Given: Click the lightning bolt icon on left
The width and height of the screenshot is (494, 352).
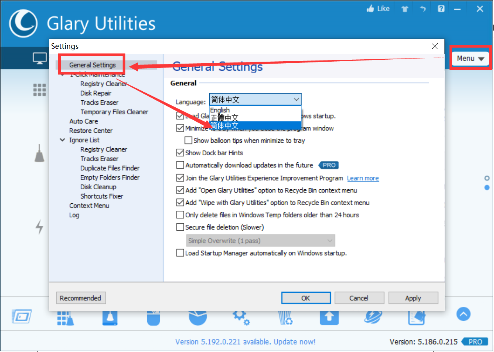Looking at the screenshot, I should tap(39, 227).
